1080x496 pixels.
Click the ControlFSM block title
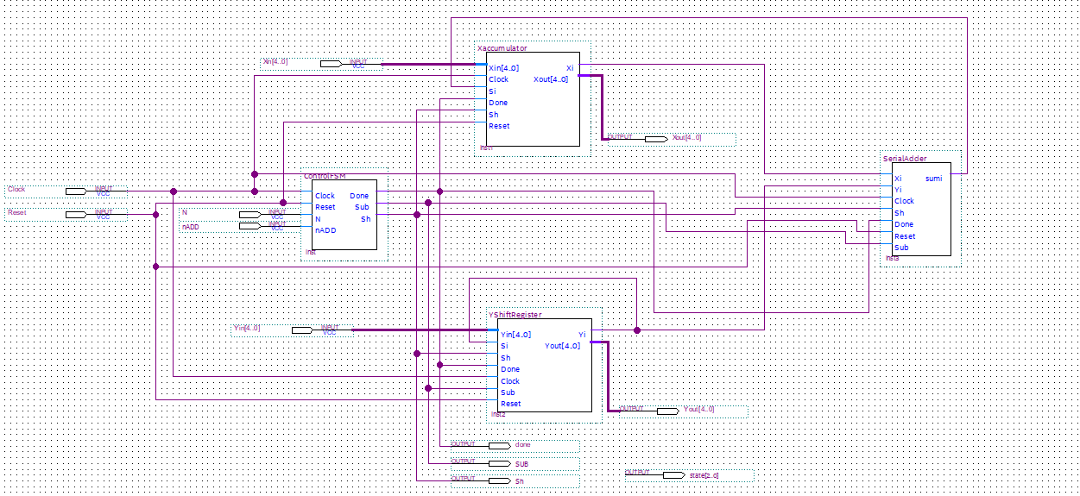(x=325, y=176)
